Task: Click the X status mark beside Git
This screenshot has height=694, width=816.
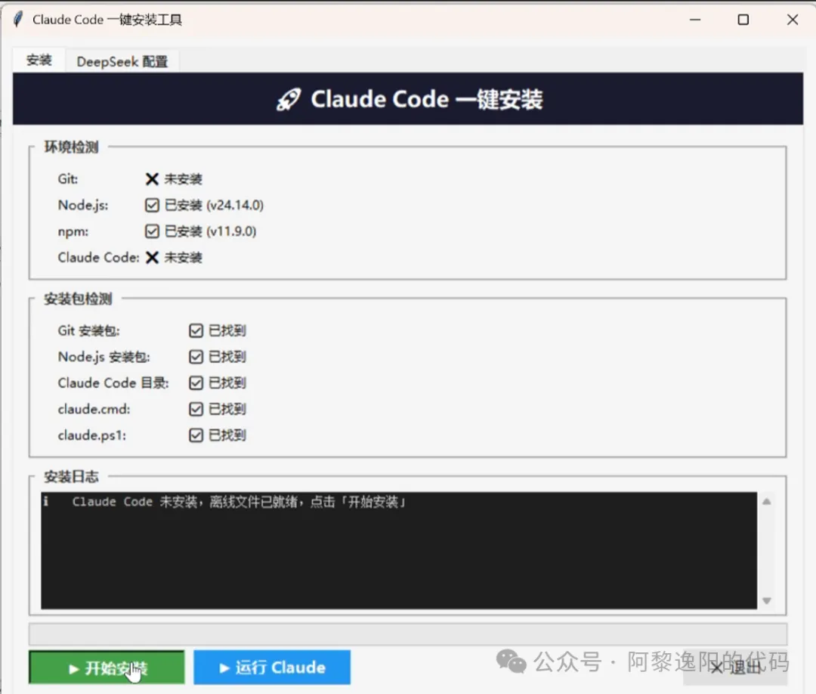Action: pos(152,179)
